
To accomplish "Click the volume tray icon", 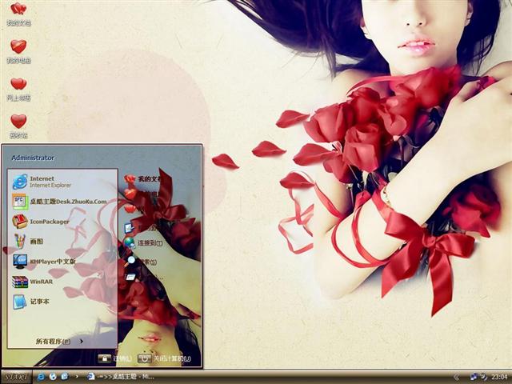I will point(483,377).
